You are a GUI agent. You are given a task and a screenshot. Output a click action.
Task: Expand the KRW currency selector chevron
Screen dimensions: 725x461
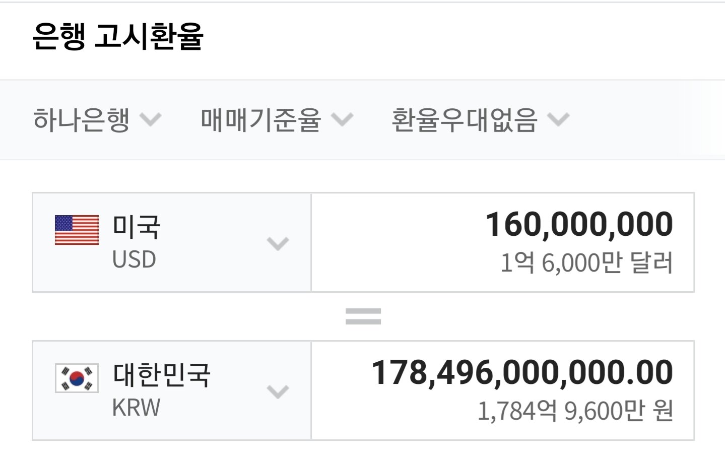pos(278,391)
